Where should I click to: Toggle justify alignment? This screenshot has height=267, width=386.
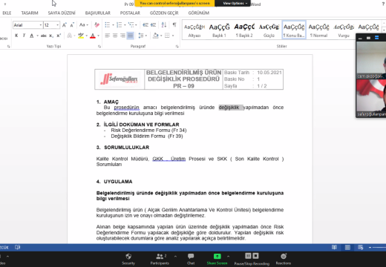[131, 36]
